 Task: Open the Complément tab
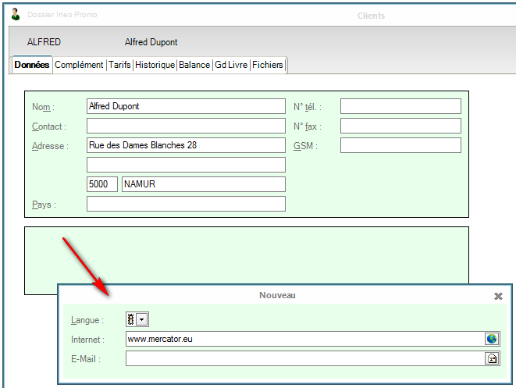[79, 66]
